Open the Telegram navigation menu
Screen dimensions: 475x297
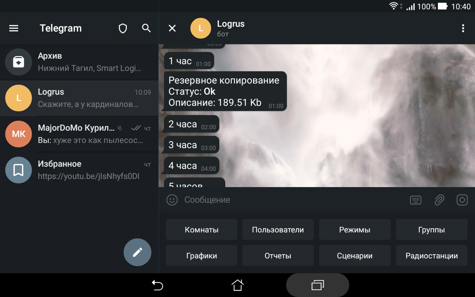tap(14, 28)
